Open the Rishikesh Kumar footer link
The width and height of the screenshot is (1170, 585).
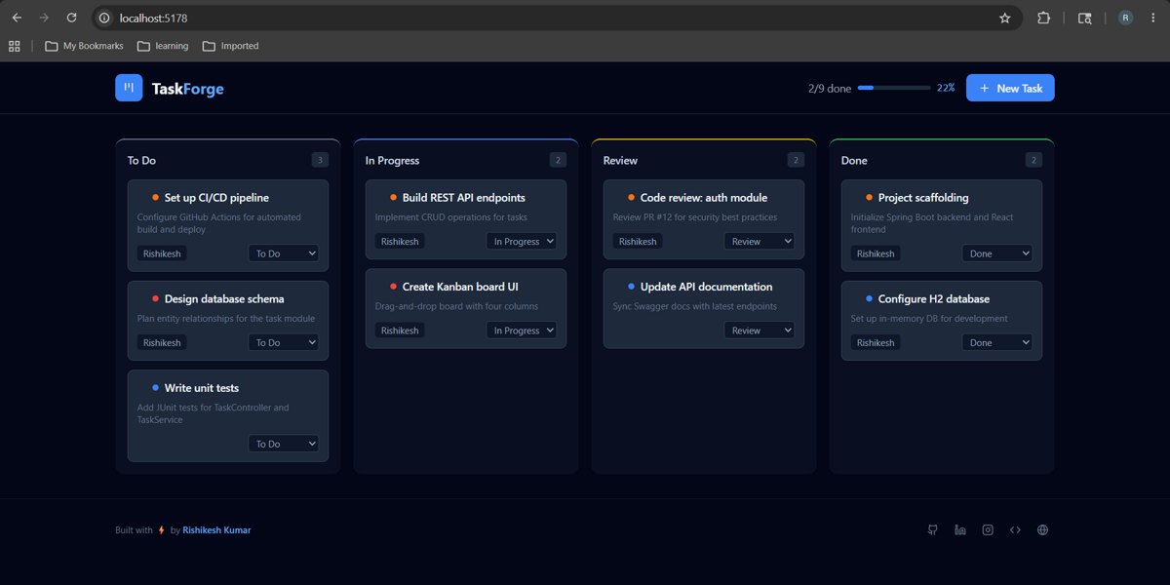coord(216,530)
